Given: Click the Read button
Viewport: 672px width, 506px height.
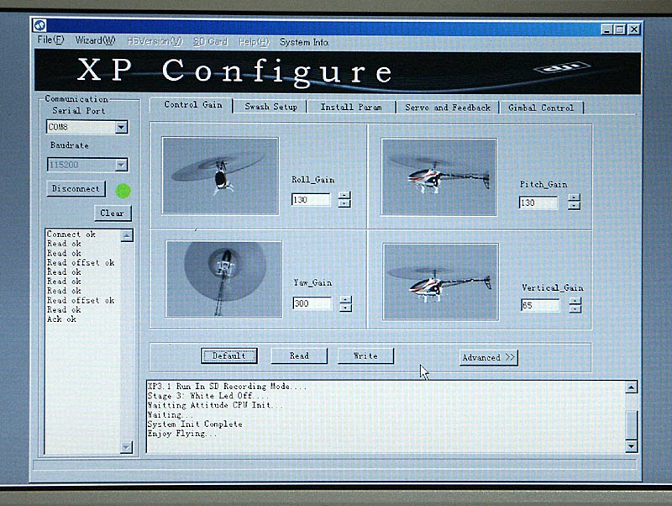Looking at the screenshot, I should coord(299,356).
